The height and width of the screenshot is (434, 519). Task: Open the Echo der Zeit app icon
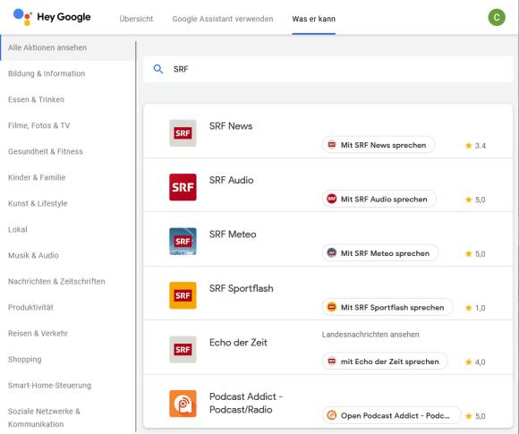183,350
